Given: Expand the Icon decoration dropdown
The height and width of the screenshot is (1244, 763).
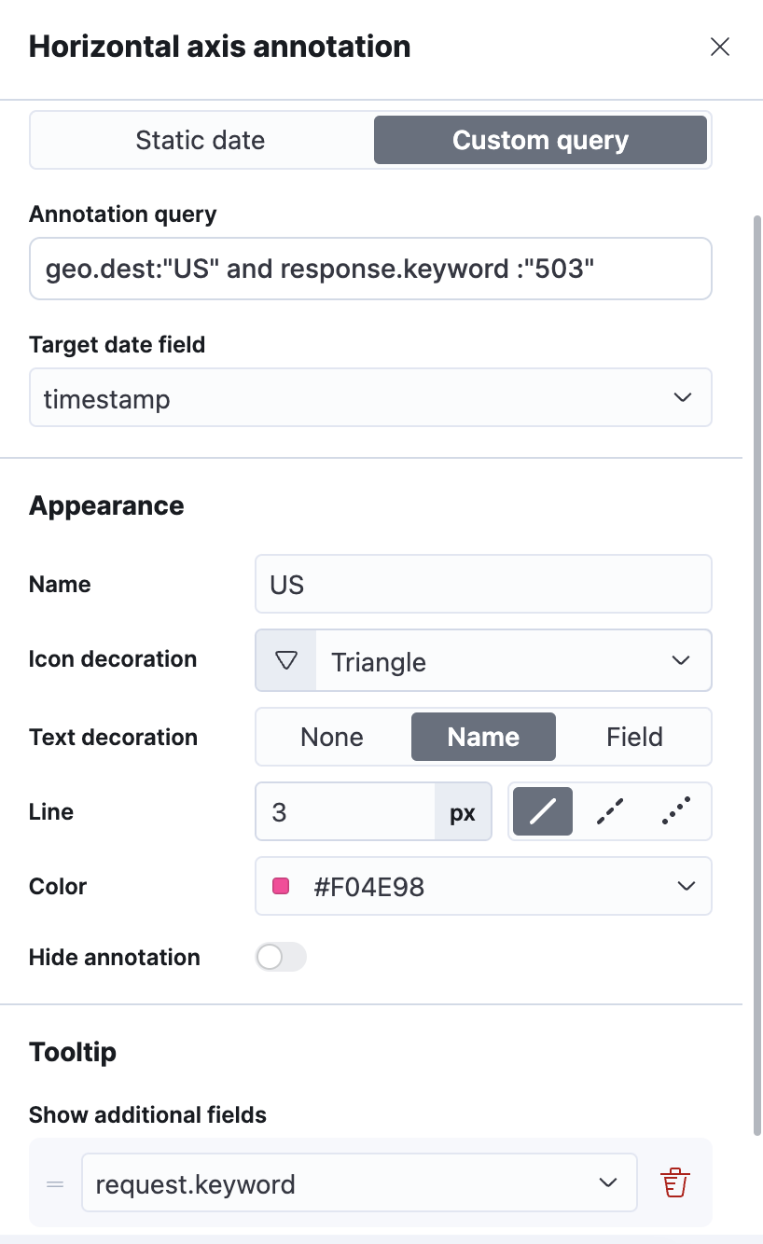Looking at the screenshot, I should point(483,661).
